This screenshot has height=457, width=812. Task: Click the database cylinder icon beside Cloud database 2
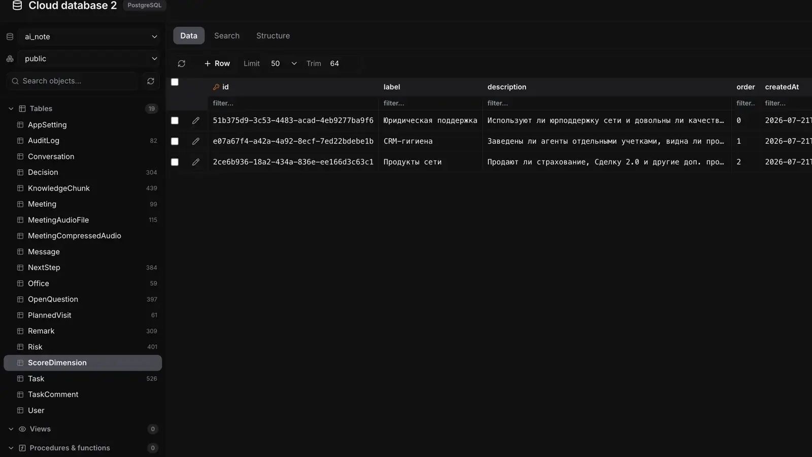pos(17,6)
